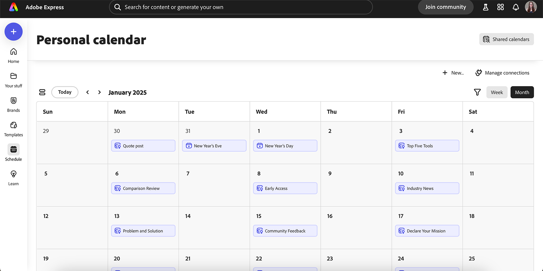Open the calendar filter funnel icon
This screenshot has height=271, width=543.
(477, 92)
